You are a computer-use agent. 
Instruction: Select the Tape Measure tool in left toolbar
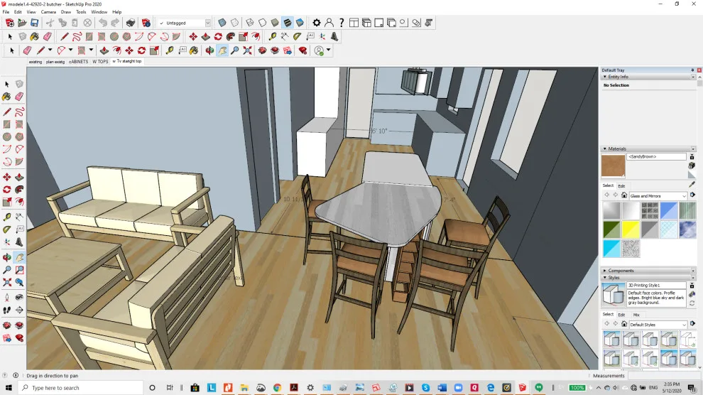[6, 217]
